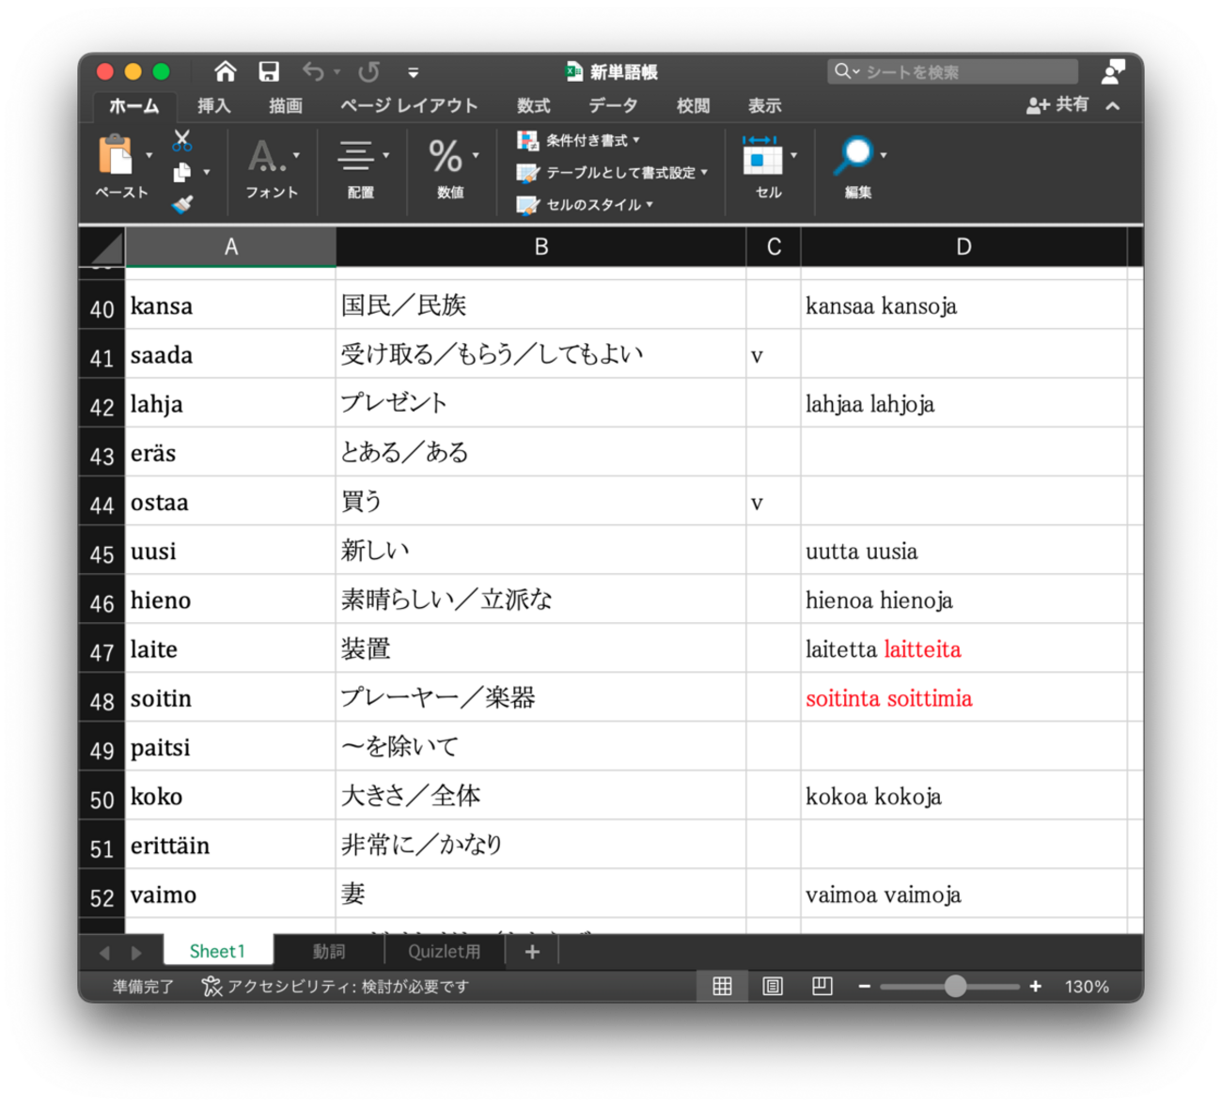This screenshot has height=1106, width=1222.
Task: Select row 47 header
Action: (102, 649)
